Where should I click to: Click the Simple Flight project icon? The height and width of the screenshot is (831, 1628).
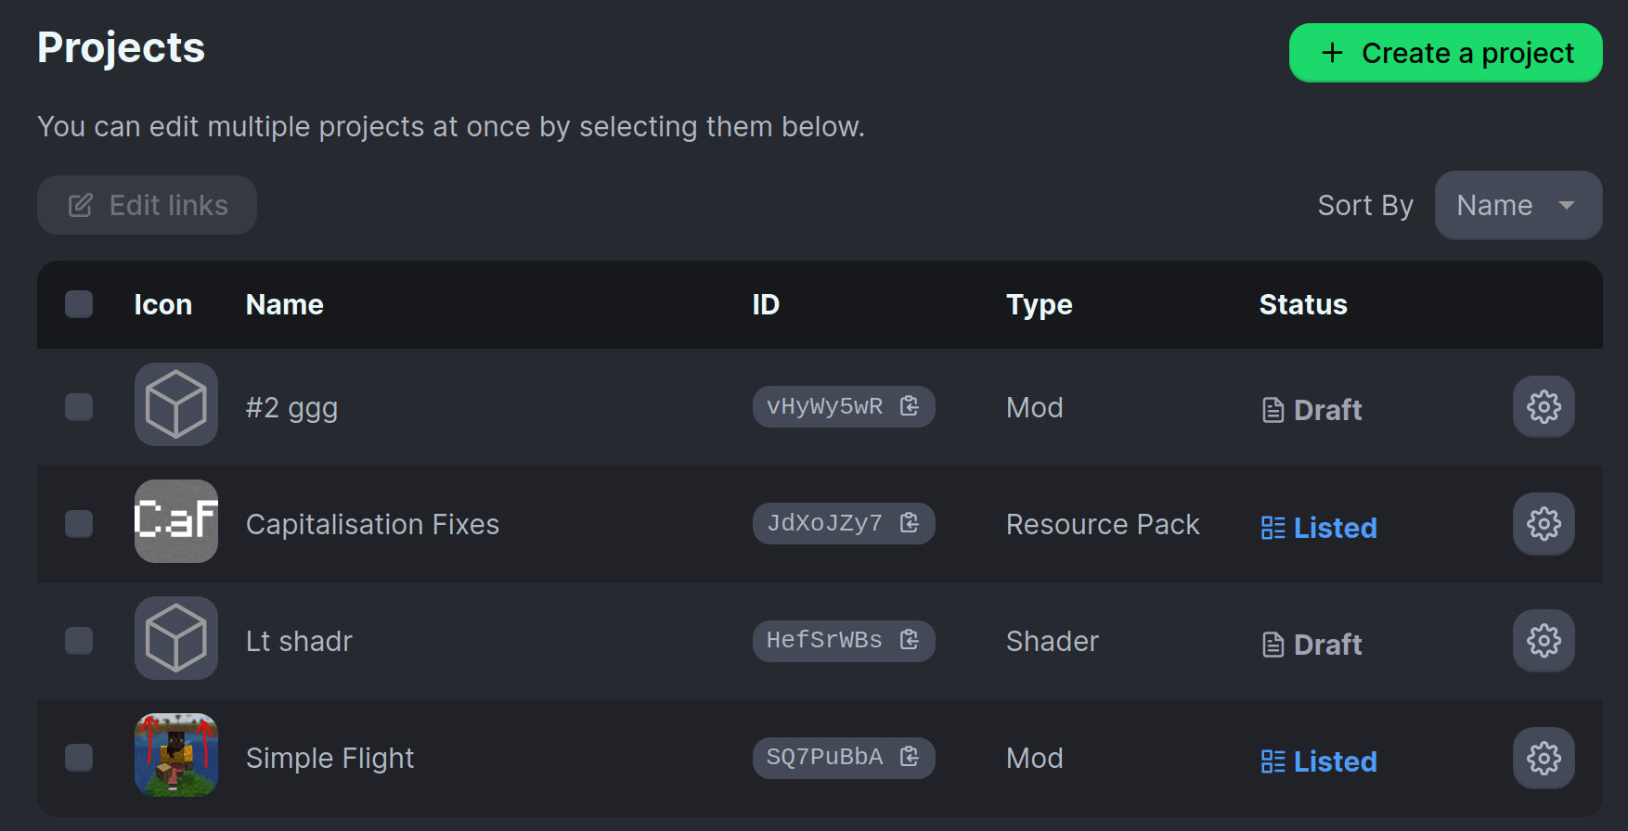175,757
